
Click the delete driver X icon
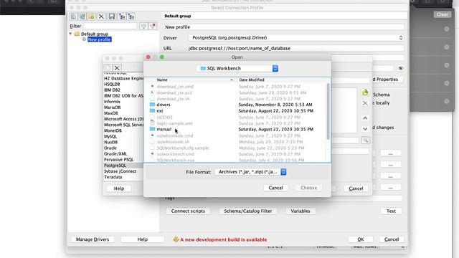117,68
